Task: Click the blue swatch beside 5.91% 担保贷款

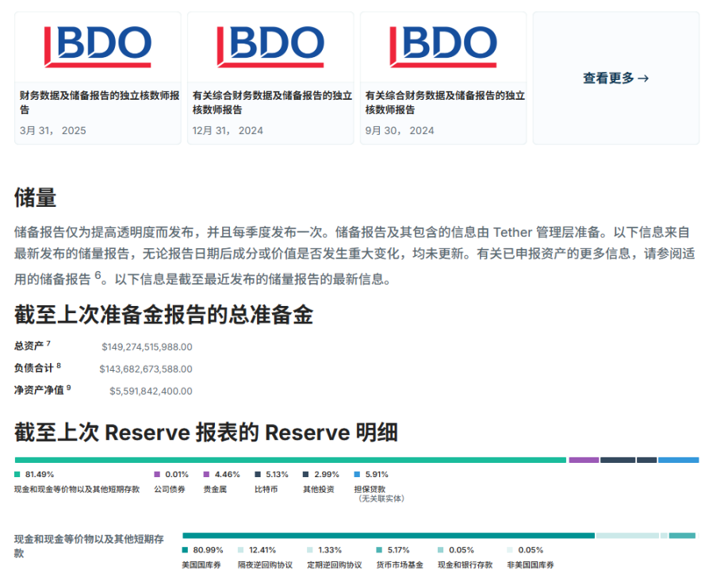Action: (357, 475)
